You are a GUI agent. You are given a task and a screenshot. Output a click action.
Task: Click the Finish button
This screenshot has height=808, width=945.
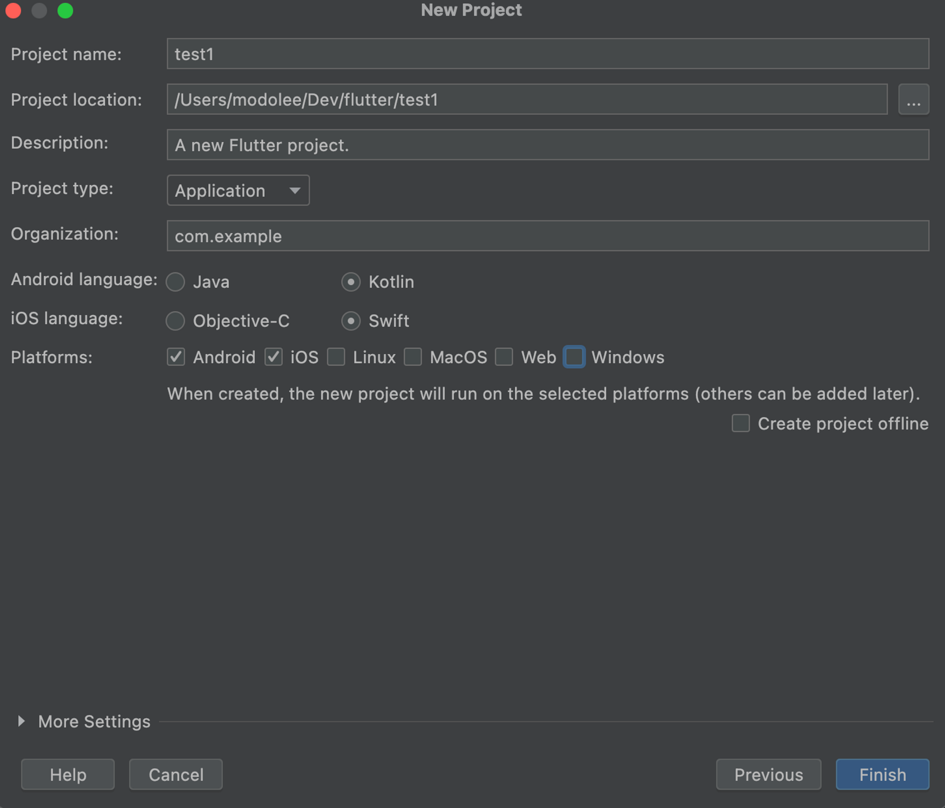(x=882, y=774)
